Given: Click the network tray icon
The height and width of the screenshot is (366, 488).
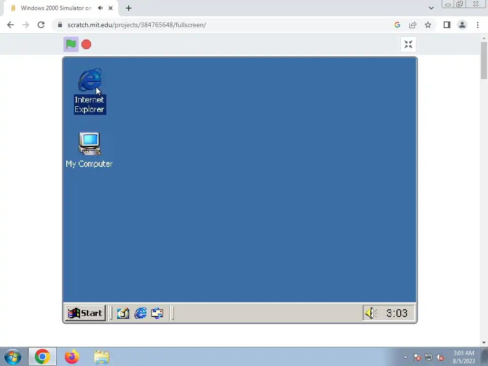Looking at the screenshot, I should [x=428, y=357].
